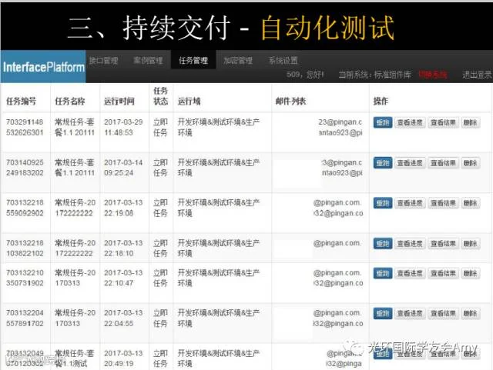The image size is (493, 370).
Task: Click 查看结果 for the 22:19:08 task
Action: [x=444, y=203]
